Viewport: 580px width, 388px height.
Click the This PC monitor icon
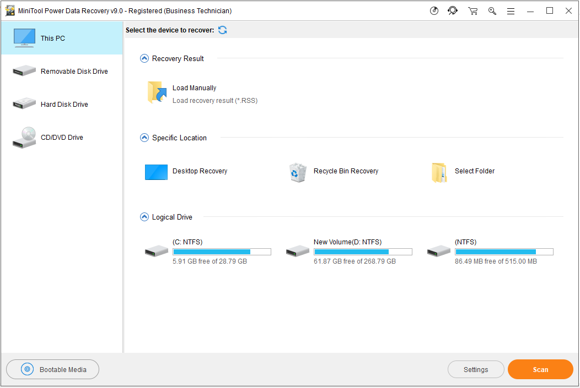(x=24, y=37)
